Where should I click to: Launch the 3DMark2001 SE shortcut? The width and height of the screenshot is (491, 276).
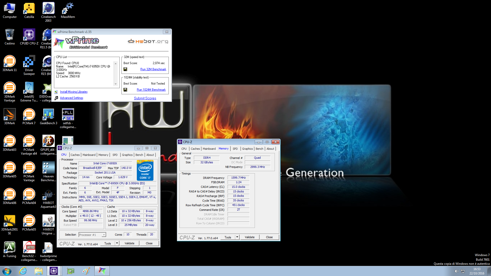click(x=10, y=225)
